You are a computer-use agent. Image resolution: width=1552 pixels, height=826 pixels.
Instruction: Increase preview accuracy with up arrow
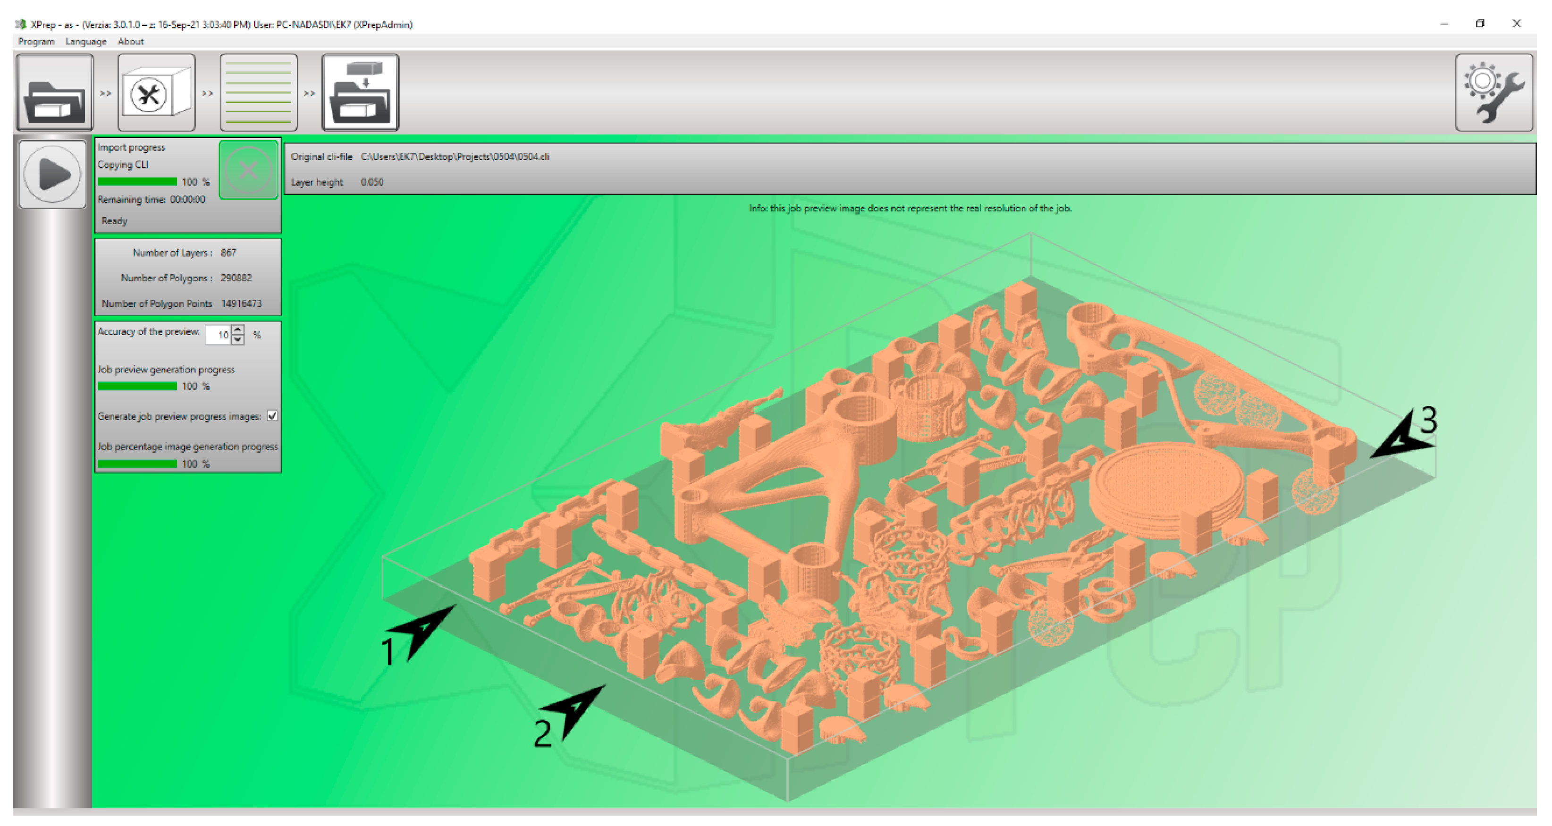238,329
